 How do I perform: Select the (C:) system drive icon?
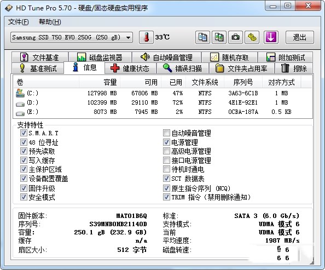pyautogui.click(x=20, y=94)
